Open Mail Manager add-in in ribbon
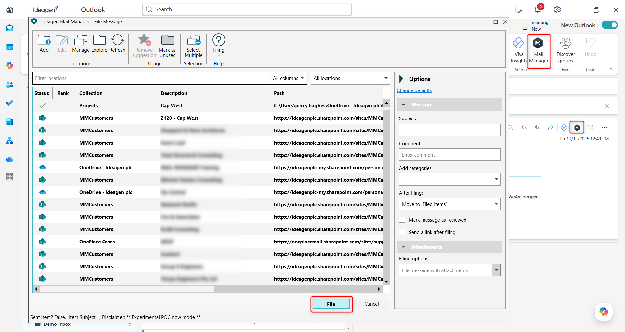Image resolution: width=625 pixels, height=332 pixels. [538, 51]
